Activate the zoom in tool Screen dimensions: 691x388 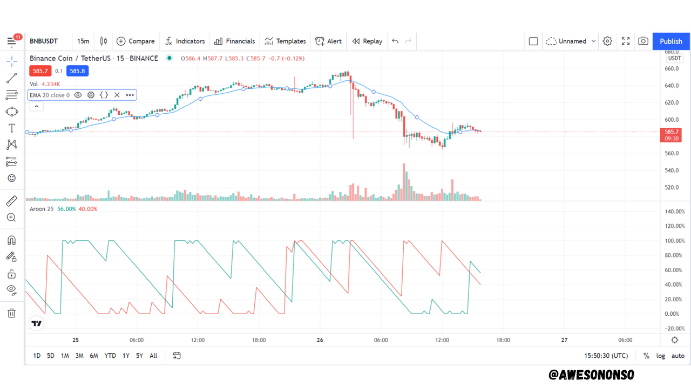coord(11,218)
